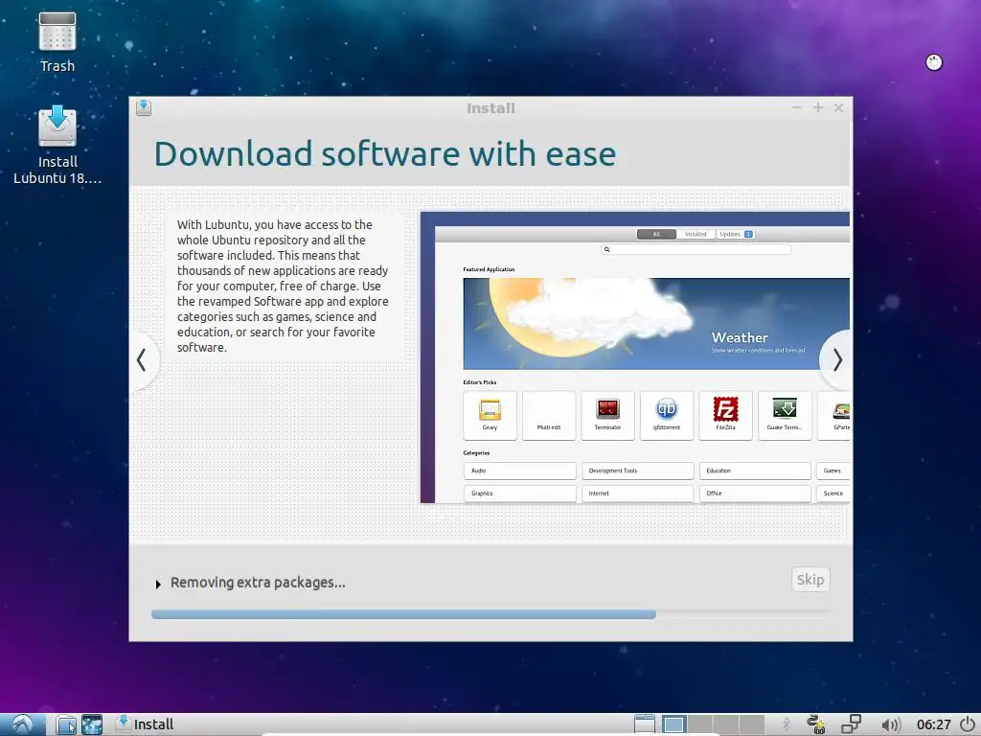Open the network connections tray icon
Screen dimensions: 981x736
[x=851, y=724]
